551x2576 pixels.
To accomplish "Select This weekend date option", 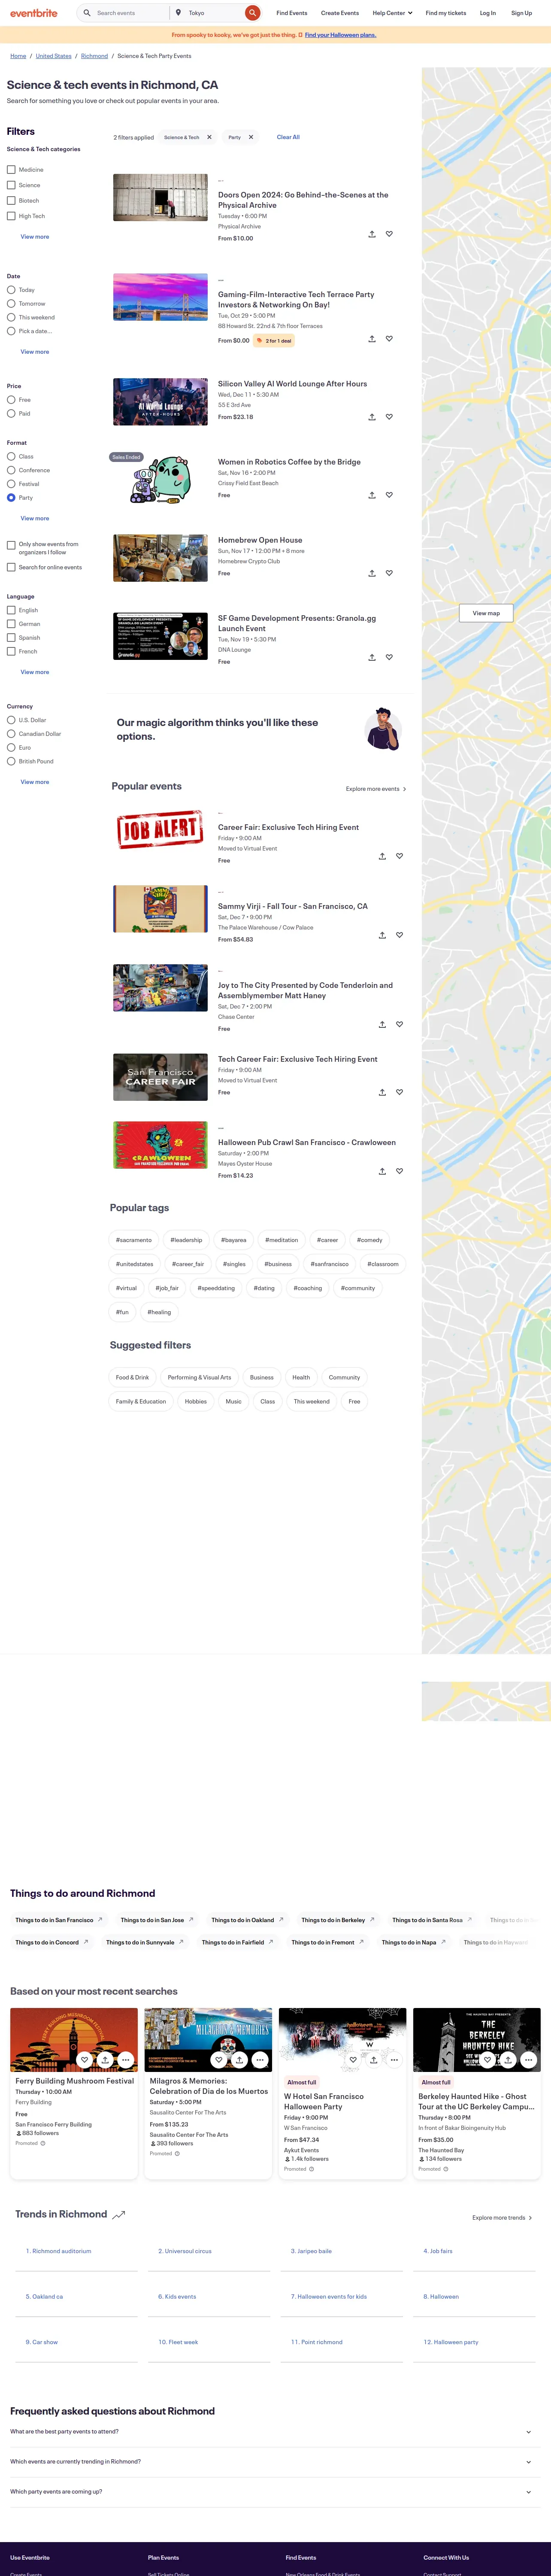I will pos(11,317).
